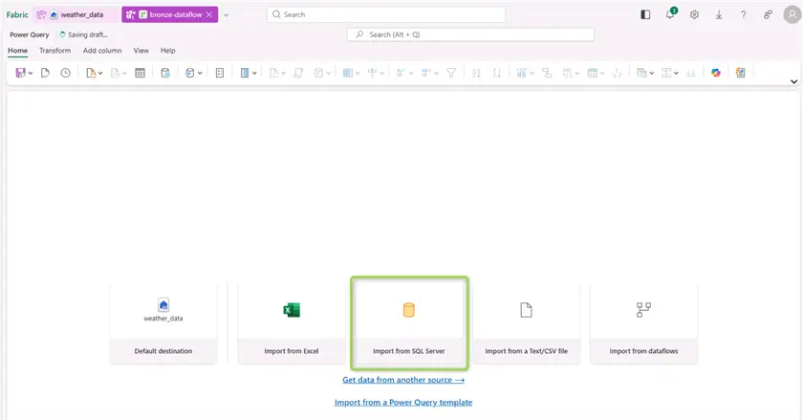
Task: Expand the Choose columns dropdown arrow
Action: pos(358,74)
